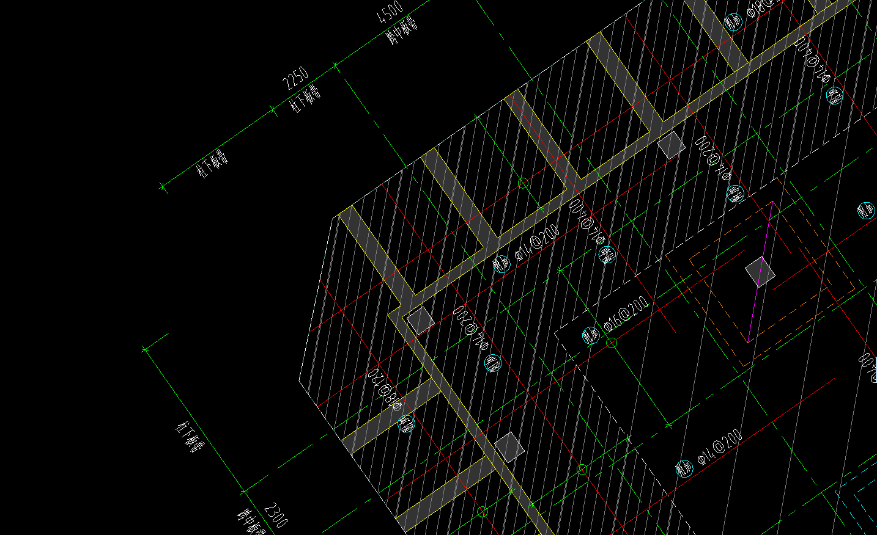877x535 pixels.
Task: Select the gray column square crossed by magenta line
Action: [x=760, y=272]
